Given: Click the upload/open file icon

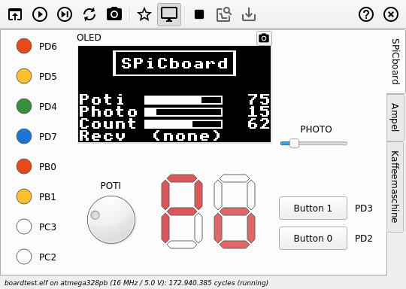Looking at the screenshot, I should point(15,14).
